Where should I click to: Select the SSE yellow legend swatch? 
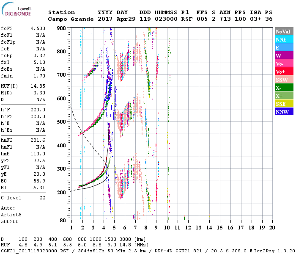(284, 104)
